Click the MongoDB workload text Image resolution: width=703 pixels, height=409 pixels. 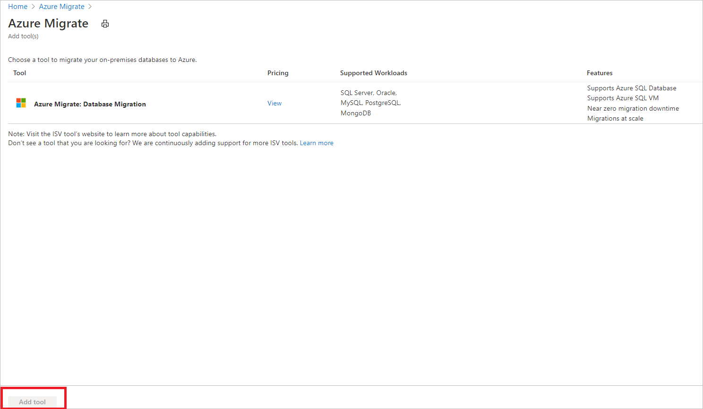click(356, 113)
